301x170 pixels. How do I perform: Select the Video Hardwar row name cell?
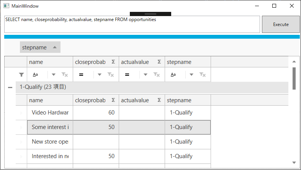tap(50, 113)
